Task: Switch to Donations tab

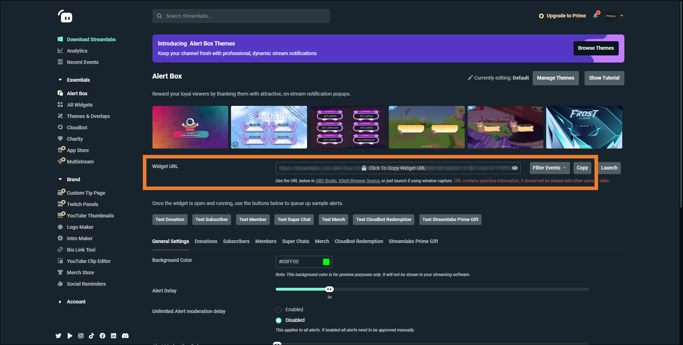Action: tap(206, 241)
